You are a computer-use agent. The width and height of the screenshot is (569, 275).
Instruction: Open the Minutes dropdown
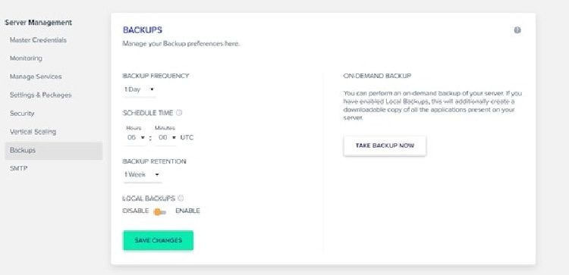coord(167,138)
